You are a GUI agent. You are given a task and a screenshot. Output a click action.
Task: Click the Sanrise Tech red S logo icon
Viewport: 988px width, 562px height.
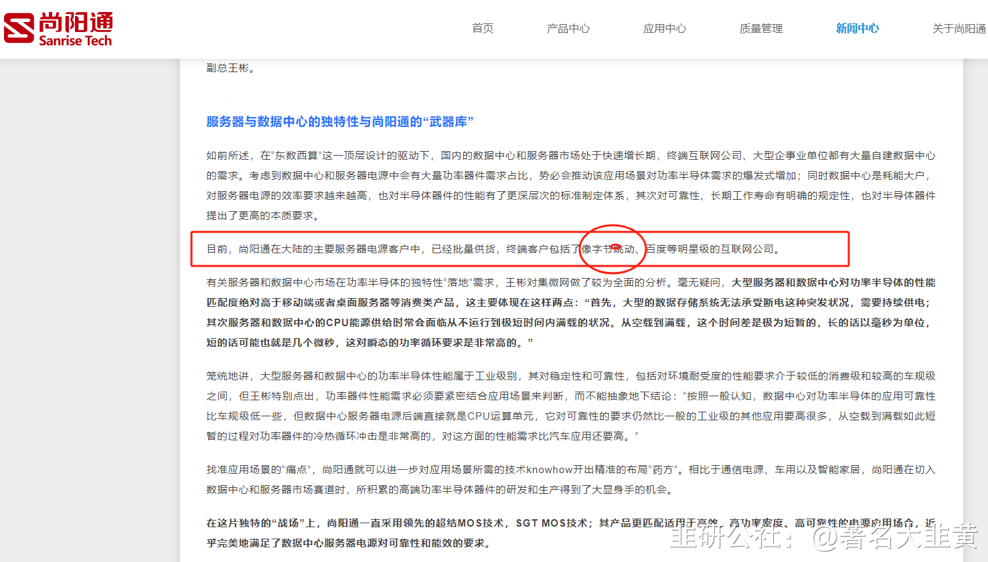(x=19, y=29)
